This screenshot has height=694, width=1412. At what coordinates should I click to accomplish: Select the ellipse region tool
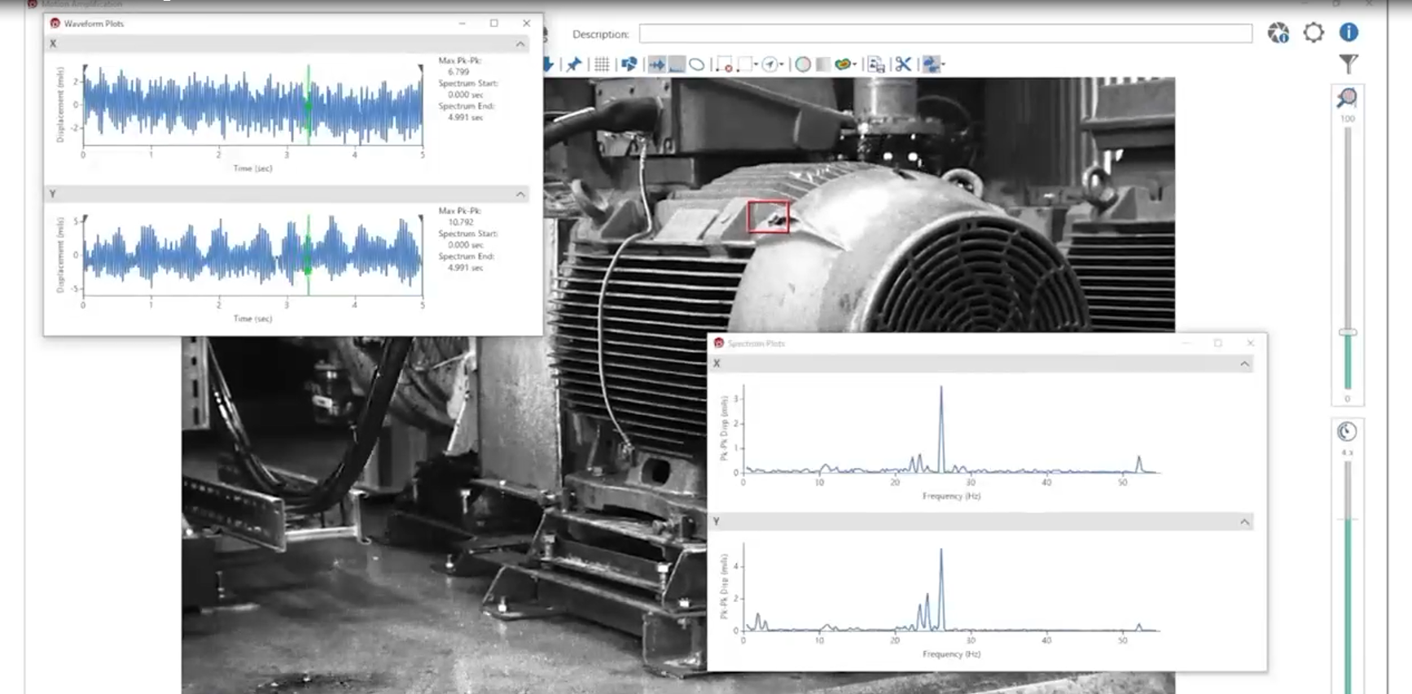tap(697, 64)
